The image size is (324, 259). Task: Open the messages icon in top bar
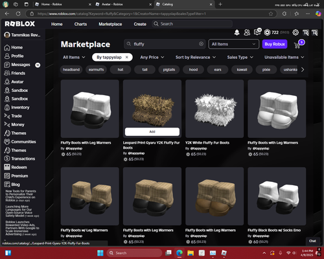click(257, 32)
